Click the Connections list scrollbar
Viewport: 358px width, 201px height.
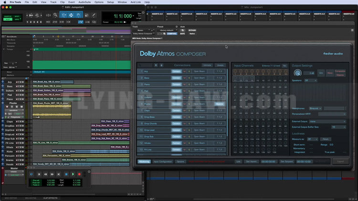click(227, 102)
